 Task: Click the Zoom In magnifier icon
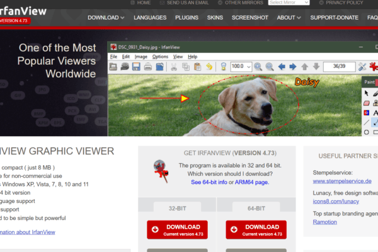click(258, 66)
